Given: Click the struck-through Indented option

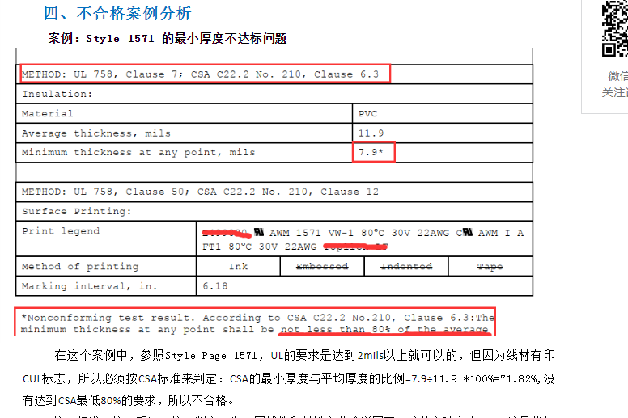Looking at the screenshot, I should (x=405, y=266).
